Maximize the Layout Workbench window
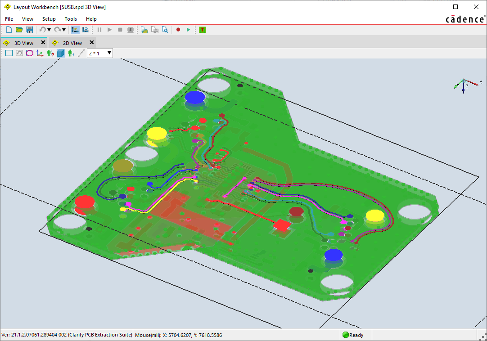The image size is (487, 341). [455, 7]
